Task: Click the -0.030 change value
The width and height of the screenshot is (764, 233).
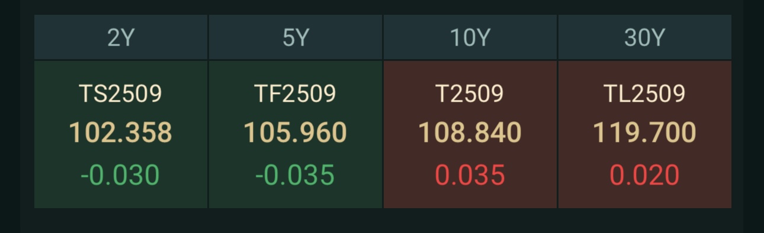Action: pyautogui.click(x=121, y=175)
